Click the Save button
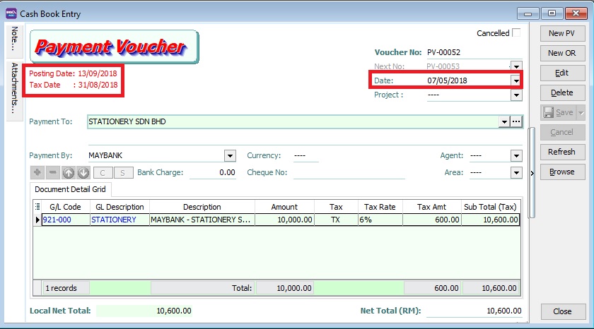 [559, 112]
